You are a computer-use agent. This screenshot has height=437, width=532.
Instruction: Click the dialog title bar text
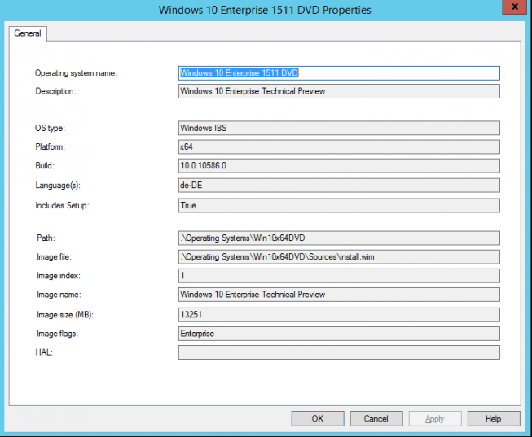pyautogui.click(x=265, y=10)
